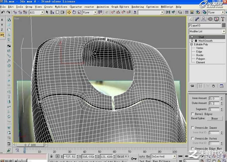The width and height of the screenshot is (227, 162).
Task: Click the Pin Stack icon
Action: [x=192, y=86]
